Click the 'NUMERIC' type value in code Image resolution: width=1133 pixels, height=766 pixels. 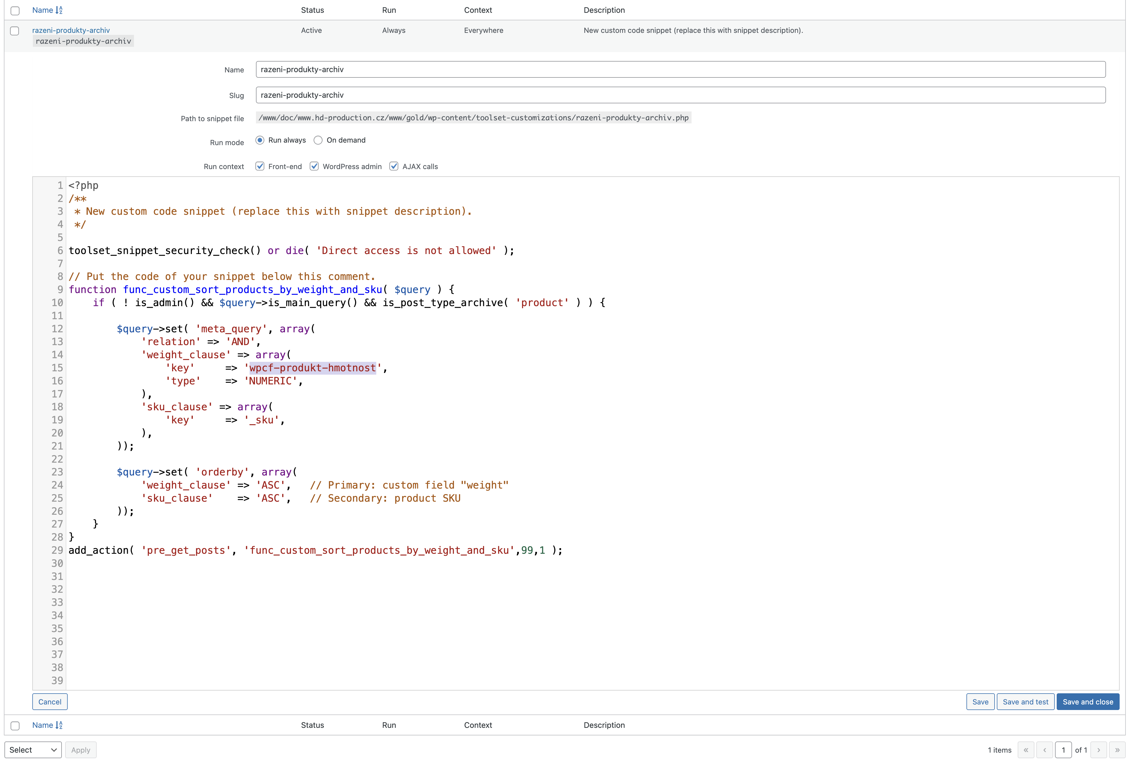tap(270, 381)
